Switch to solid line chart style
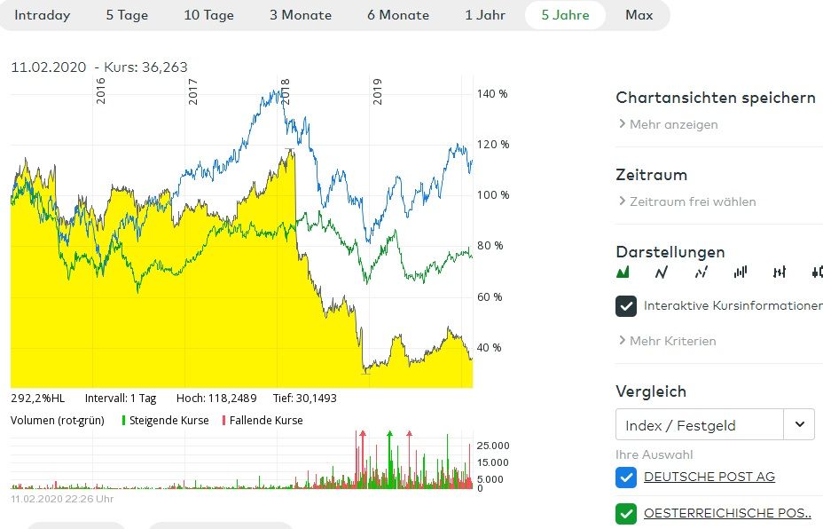The width and height of the screenshot is (823, 529). pos(662,272)
